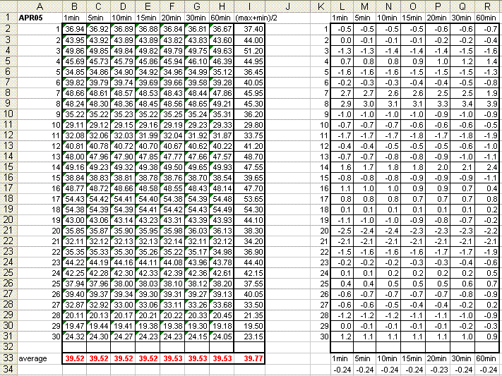Click cell with value 37.40
Screen dimensions: 502x376
(249, 29)
